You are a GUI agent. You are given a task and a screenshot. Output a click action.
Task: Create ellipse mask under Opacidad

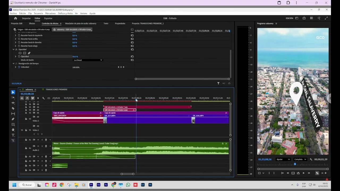coord(20,53)
